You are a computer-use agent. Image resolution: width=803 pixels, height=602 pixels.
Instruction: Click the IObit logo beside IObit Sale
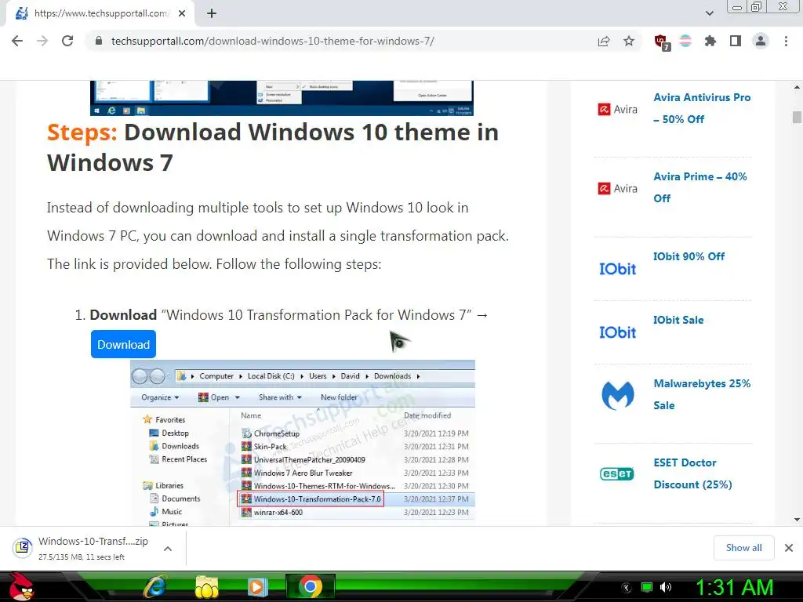pos(618,332)
